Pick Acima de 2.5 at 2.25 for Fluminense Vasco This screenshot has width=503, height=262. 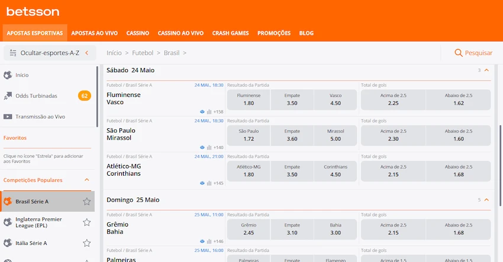pos(394,100)
